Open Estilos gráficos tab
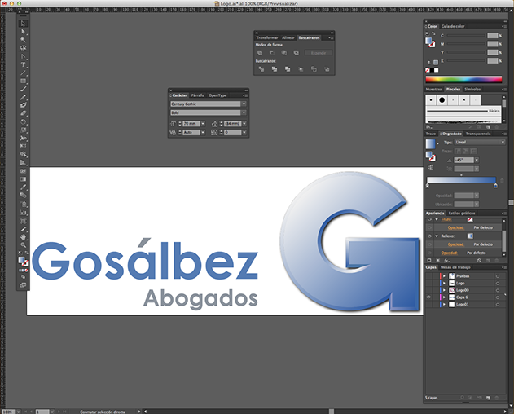Viewport: 514px width, 414px height. pos(462,214)
